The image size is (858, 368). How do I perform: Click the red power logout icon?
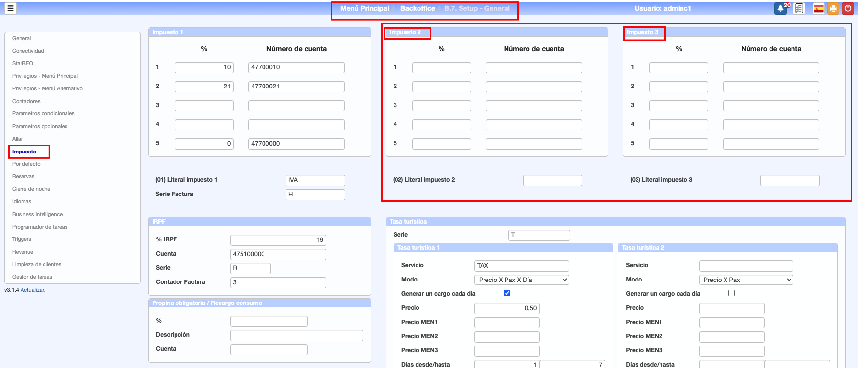848,9
